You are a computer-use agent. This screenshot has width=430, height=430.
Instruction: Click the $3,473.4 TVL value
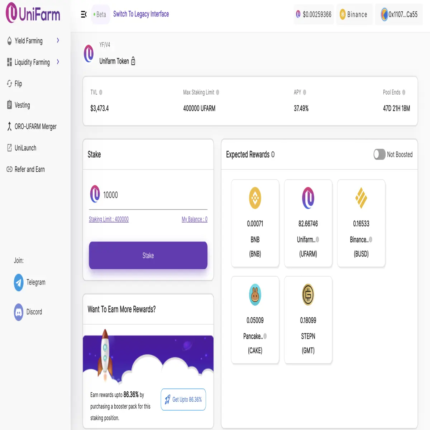[100, 108]
